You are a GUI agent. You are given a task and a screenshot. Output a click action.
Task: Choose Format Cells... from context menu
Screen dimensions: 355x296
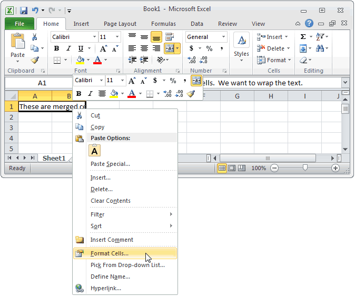coord(125,253)
